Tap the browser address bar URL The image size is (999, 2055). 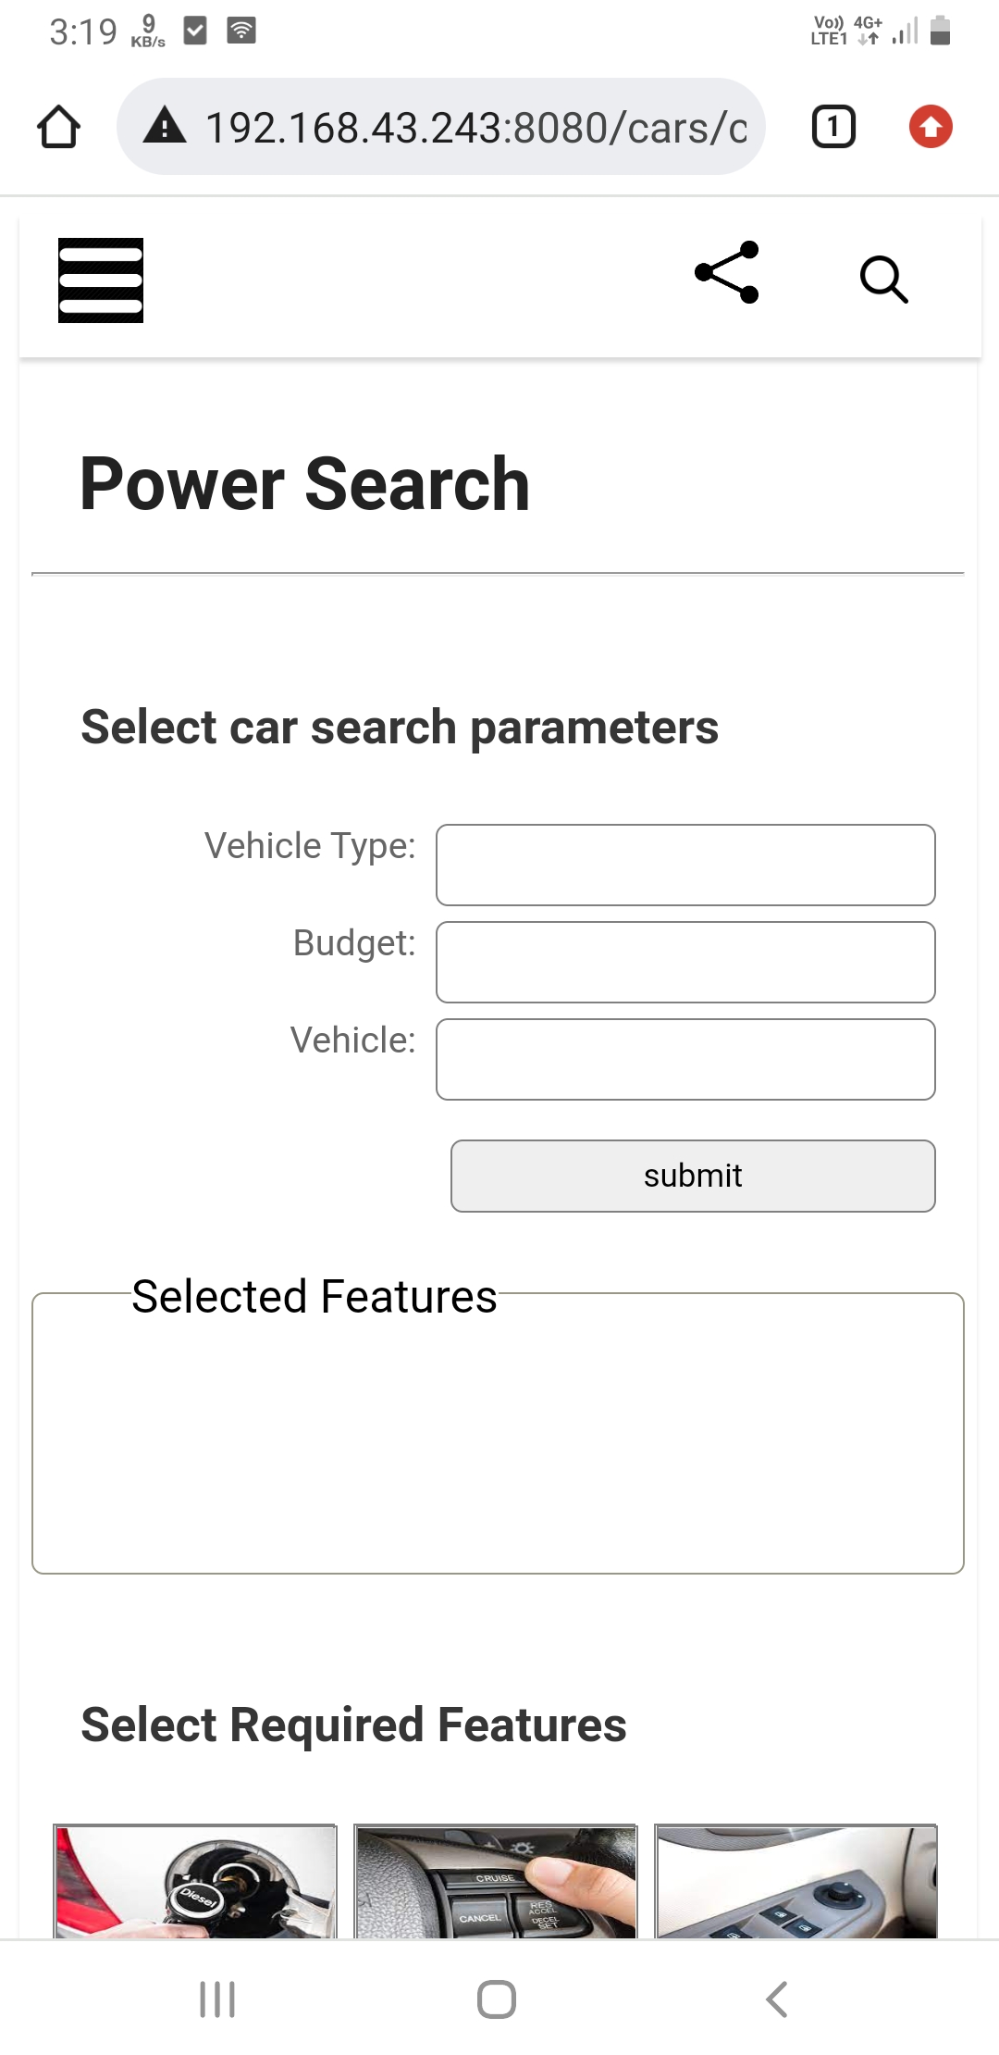[475, 127]
